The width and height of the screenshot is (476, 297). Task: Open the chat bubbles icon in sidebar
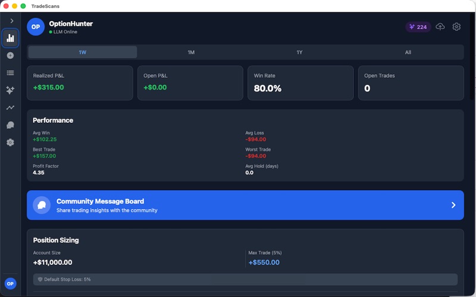pos(10,125)
